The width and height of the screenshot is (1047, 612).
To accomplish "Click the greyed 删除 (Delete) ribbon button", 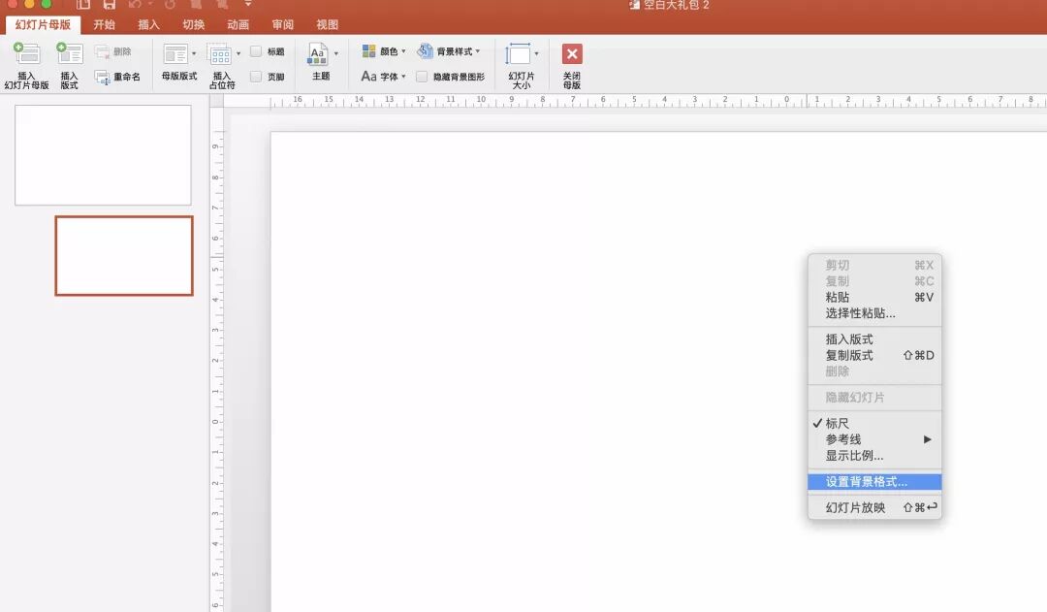I will pyautogui.click(x=113, y=51).
